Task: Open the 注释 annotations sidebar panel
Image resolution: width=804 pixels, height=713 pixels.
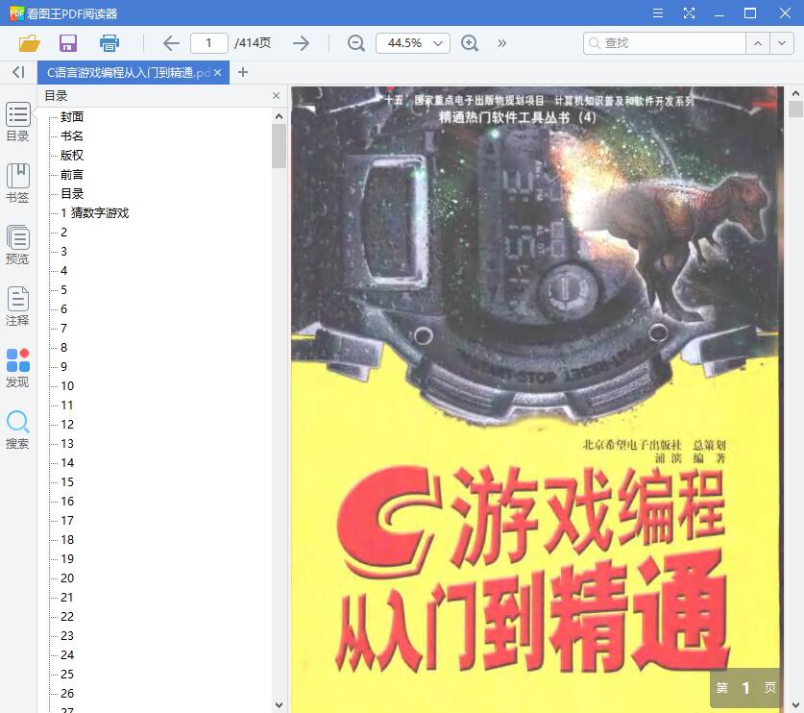Action: pos(18,307)
